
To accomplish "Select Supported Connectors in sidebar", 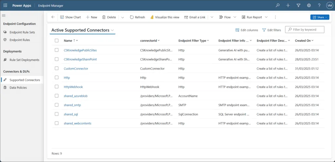I will point(22,80).
